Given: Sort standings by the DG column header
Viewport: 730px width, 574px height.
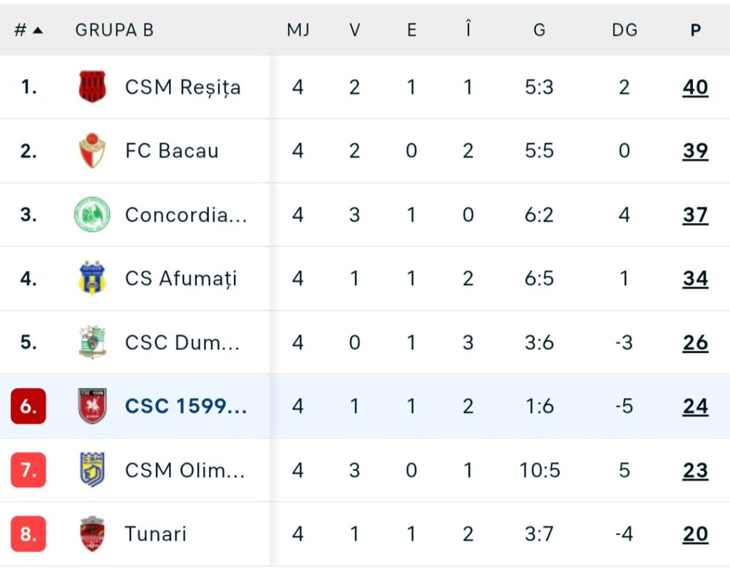Looking at the screenshot, I should tap(624, 30).
